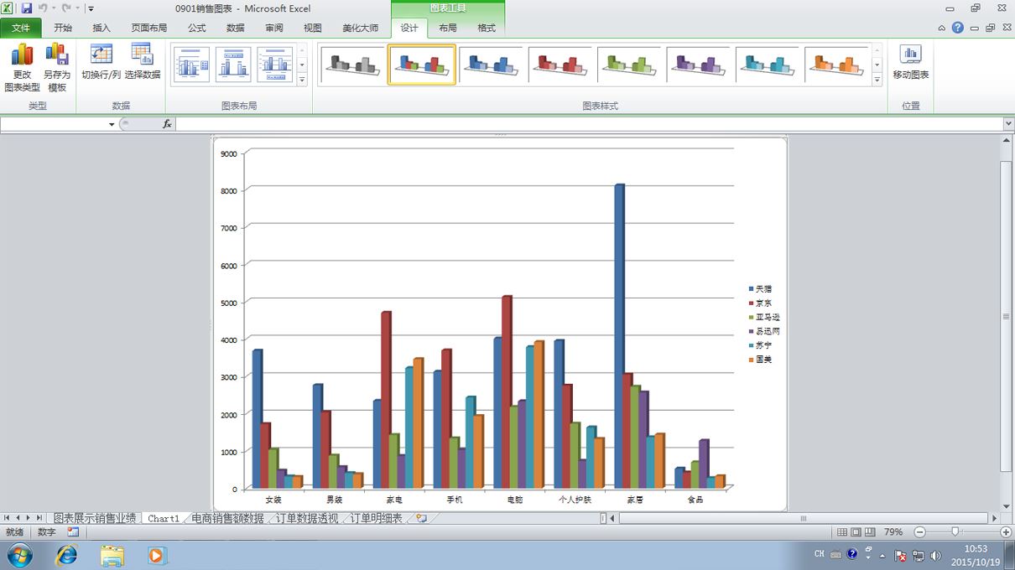Apply the purple 3D chart style

click(698, 65)
